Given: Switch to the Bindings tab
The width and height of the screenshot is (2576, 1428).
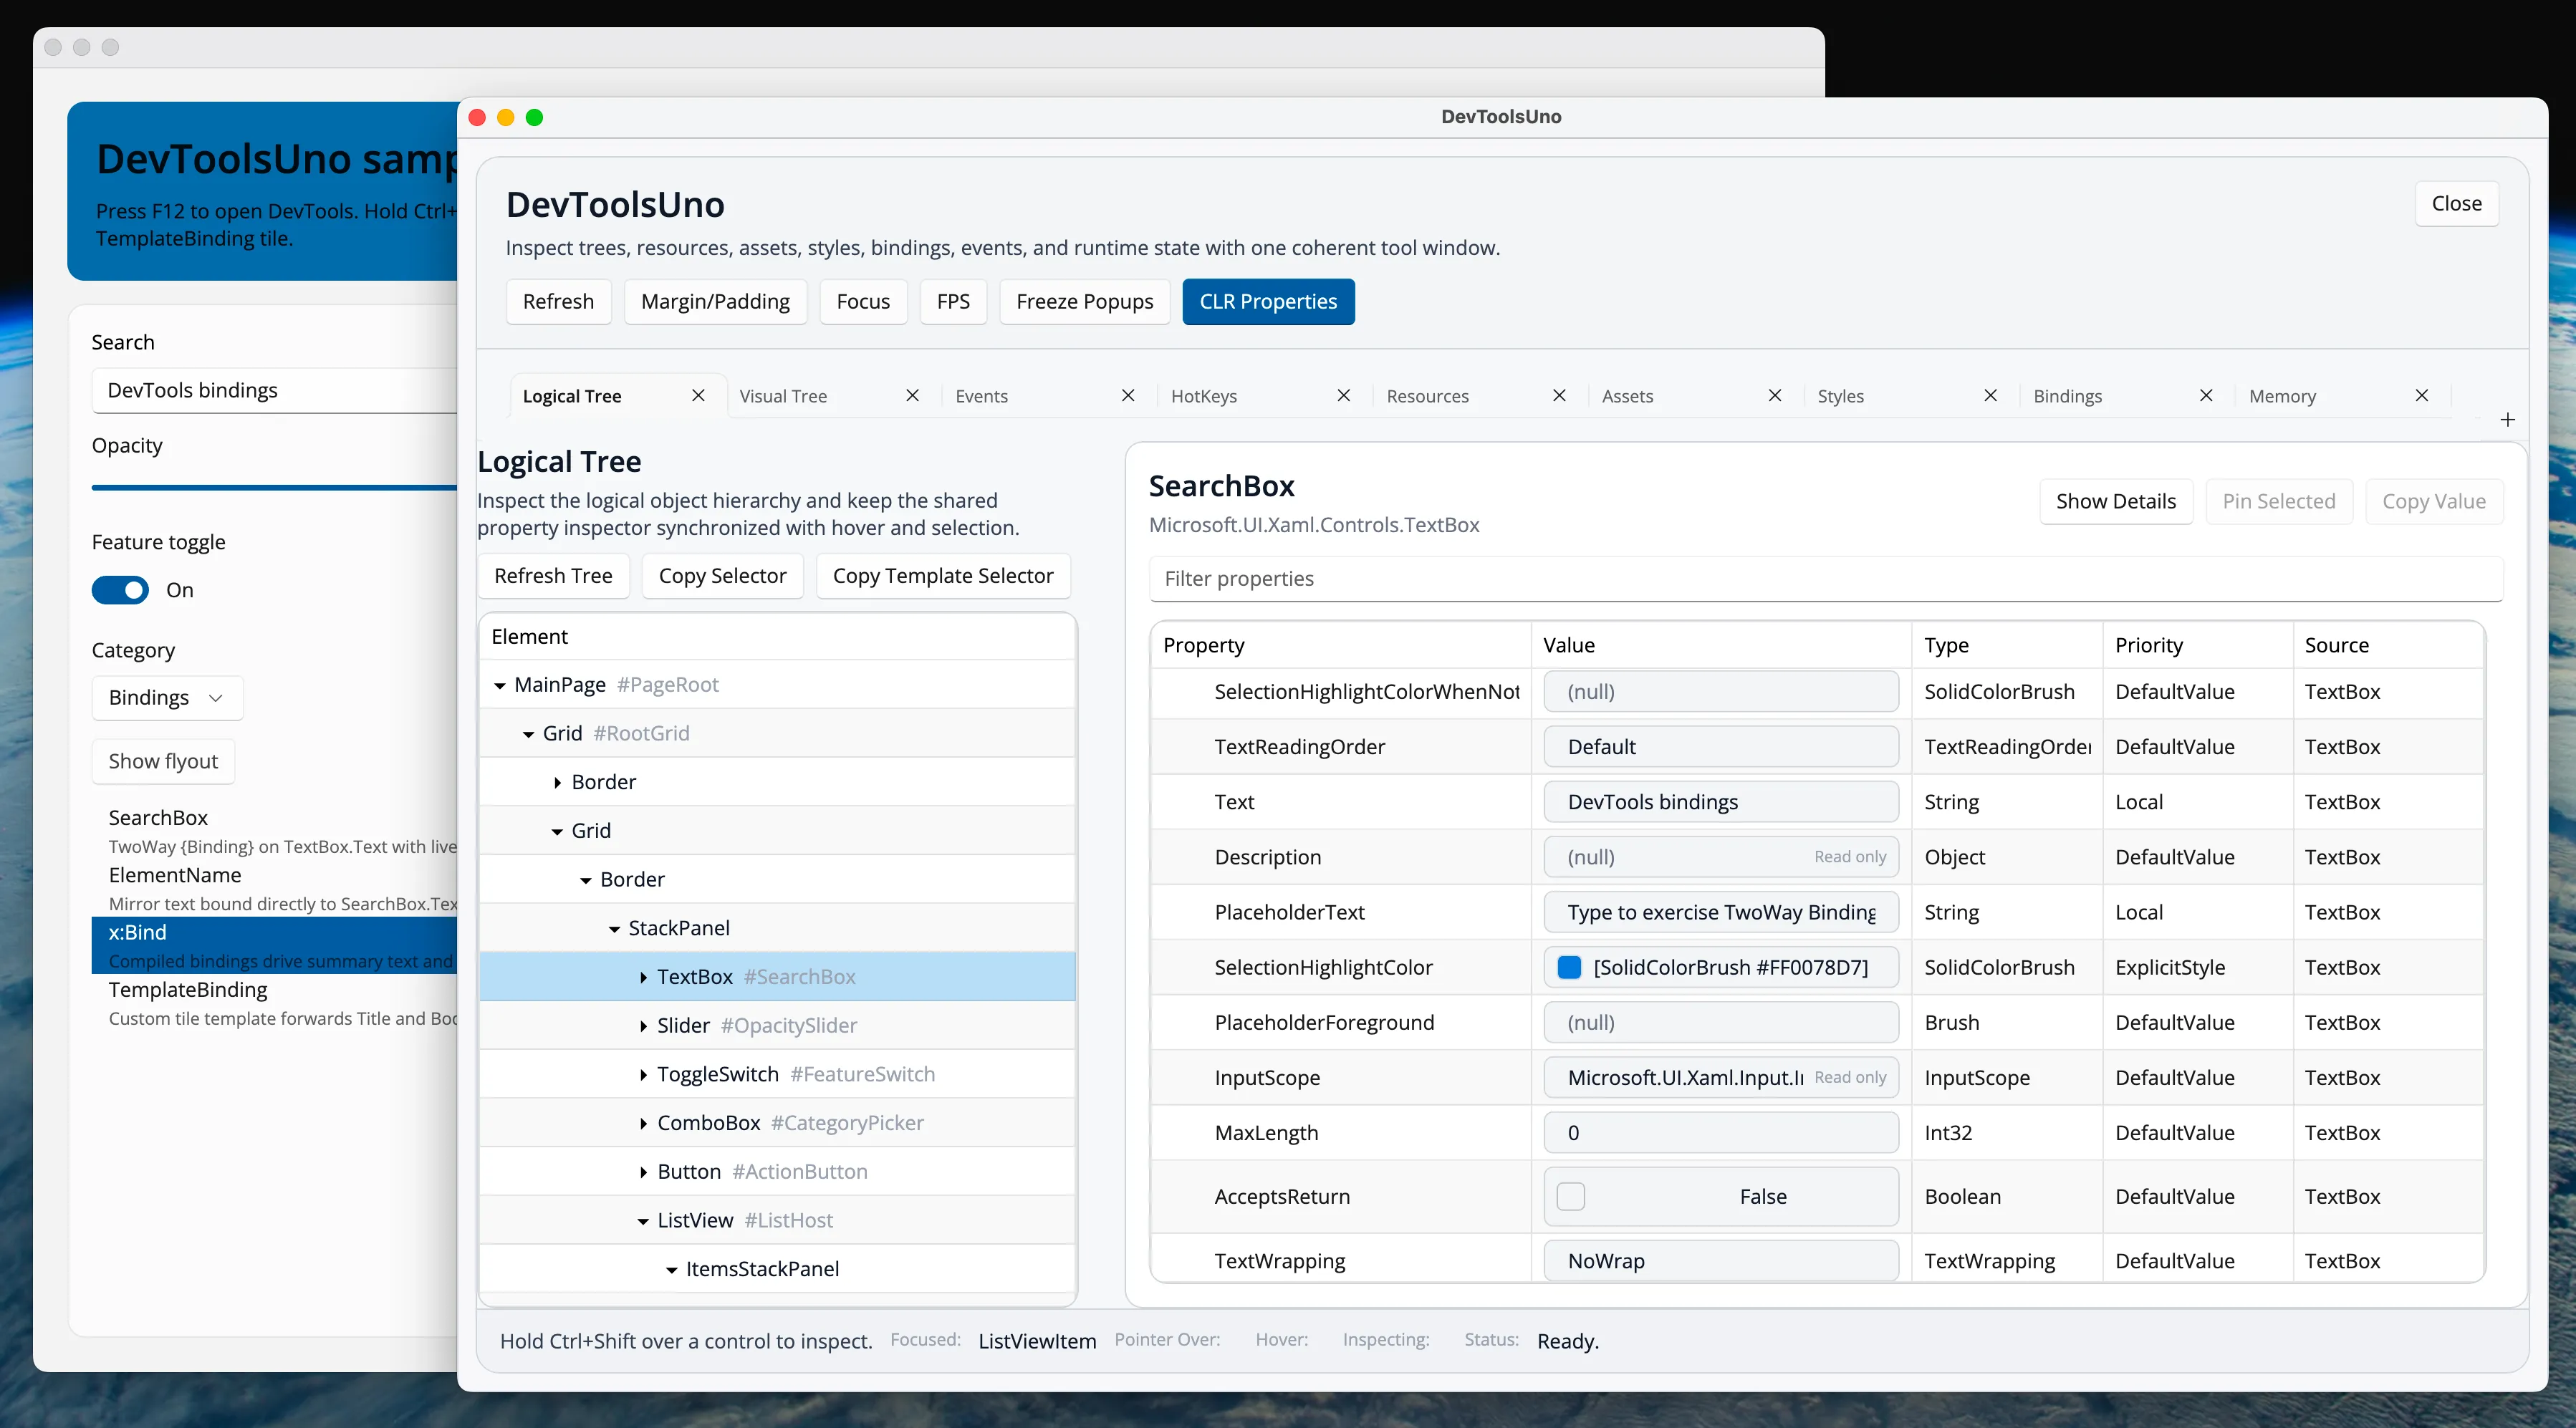Looking at the screenshot, I should (x=2067, y=396).
